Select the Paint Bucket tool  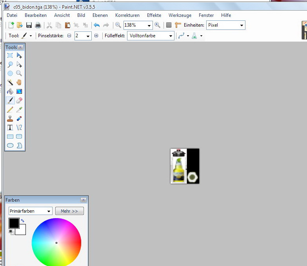10,91
